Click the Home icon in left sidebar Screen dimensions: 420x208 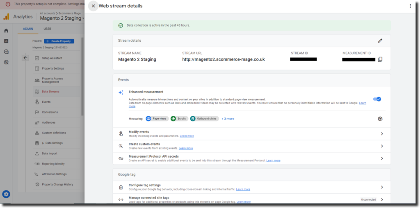[6, 31]
